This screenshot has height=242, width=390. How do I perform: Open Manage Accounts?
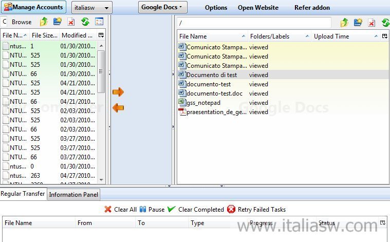point(33,7)
